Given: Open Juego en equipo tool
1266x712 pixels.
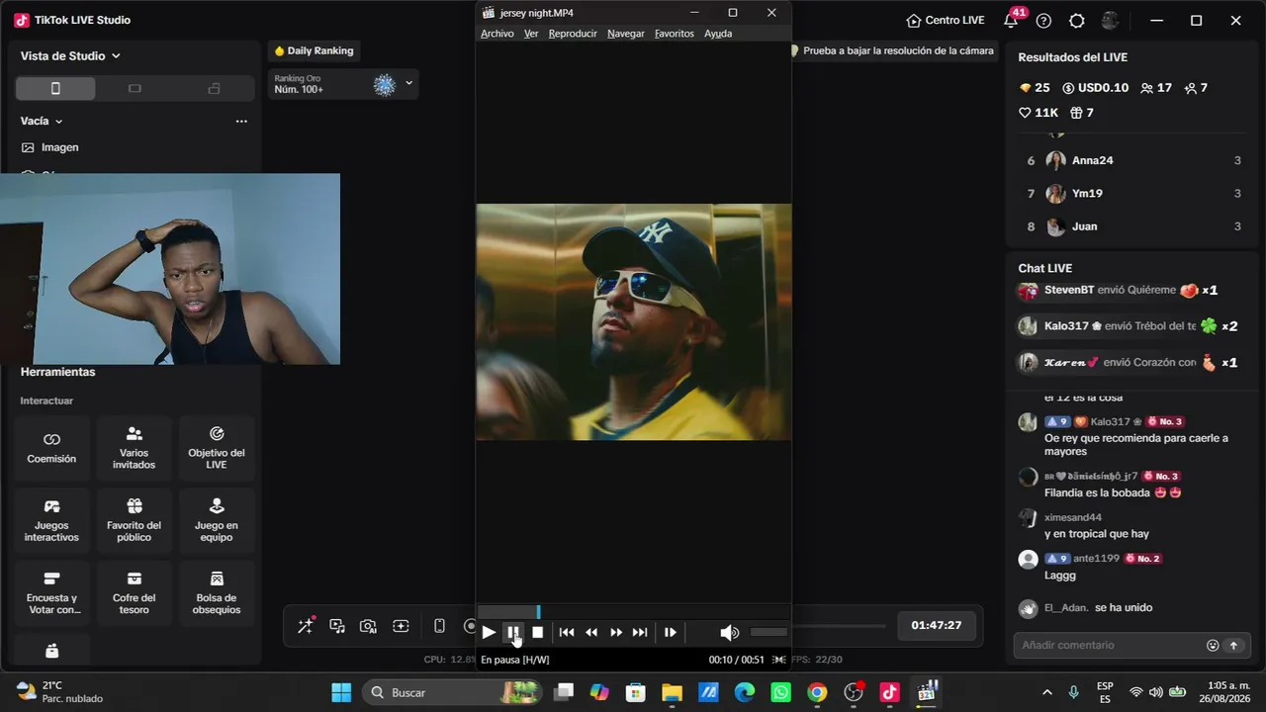Looking at the screenshot, I should click(x=217, y=519).
